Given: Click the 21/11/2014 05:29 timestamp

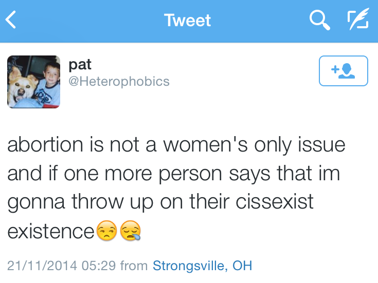Looking at the screenshot, I should (62, 266).
